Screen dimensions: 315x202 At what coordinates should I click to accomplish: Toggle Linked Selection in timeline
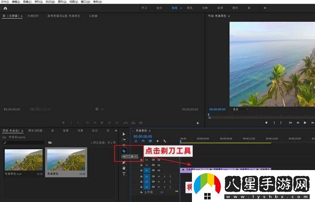pos(150,141)
